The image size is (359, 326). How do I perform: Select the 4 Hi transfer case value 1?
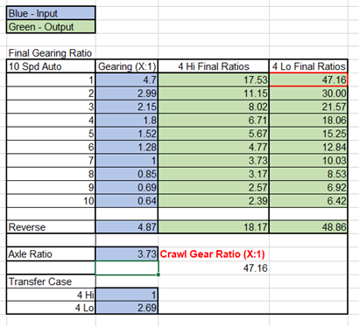coord(127,295)
